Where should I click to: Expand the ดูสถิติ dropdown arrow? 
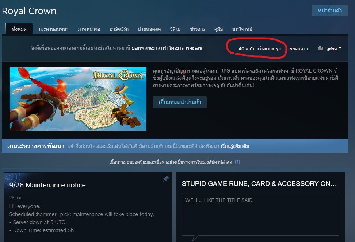pyautogui.click(x=340, y=48)
